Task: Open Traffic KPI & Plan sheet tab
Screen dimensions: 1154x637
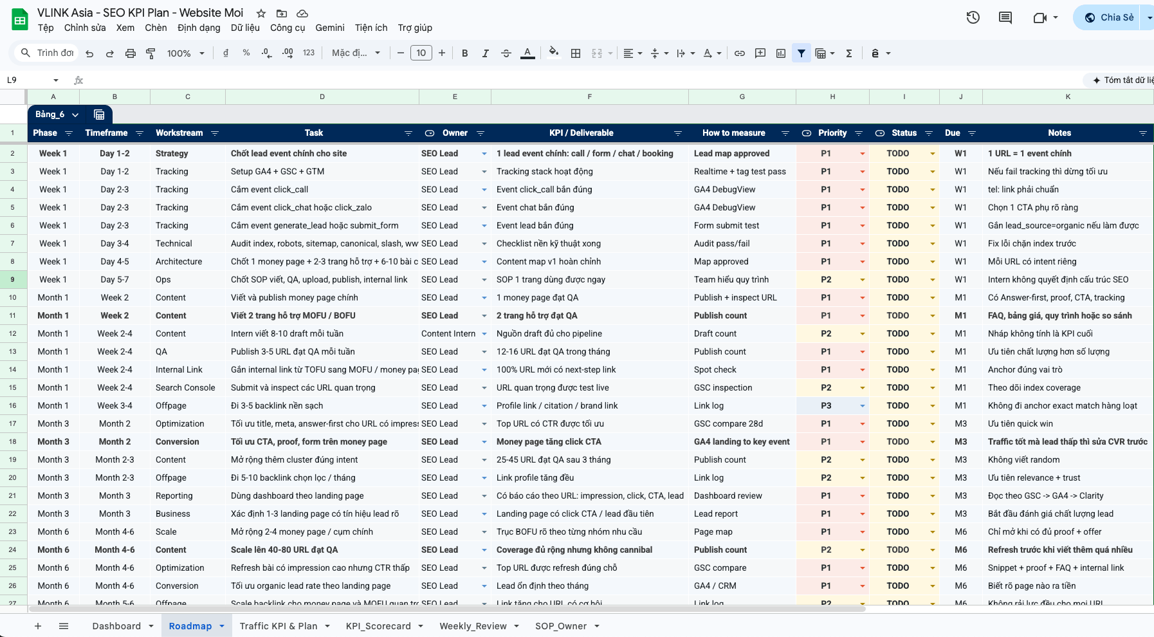Action: tap(279, 626)
